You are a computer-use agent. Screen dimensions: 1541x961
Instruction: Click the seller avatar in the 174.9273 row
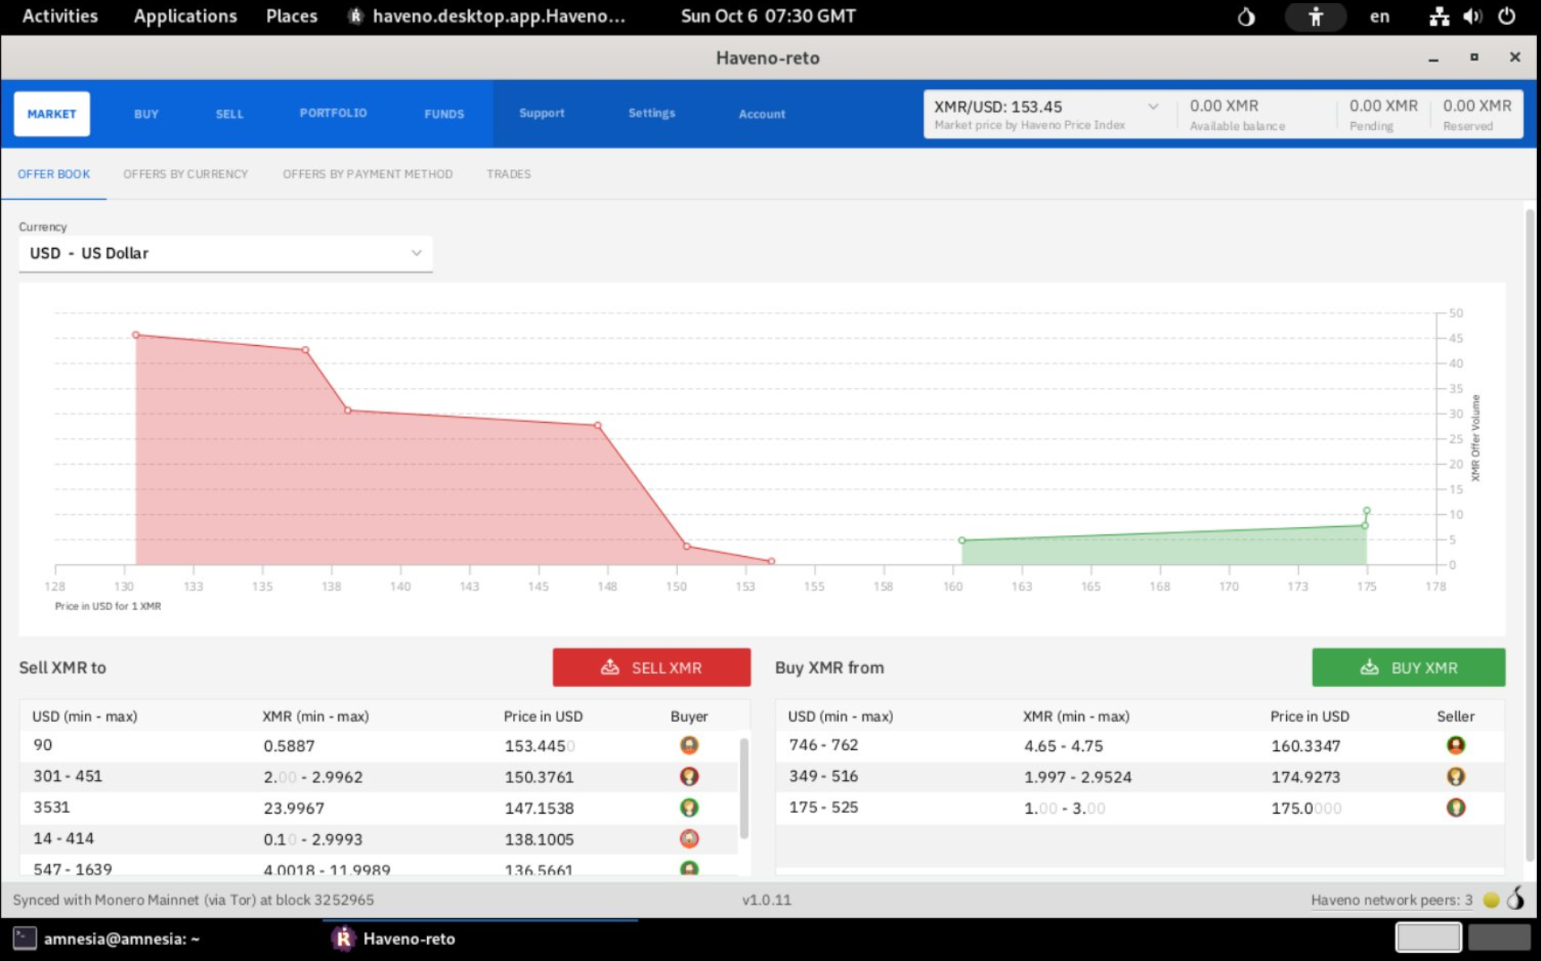click(x=1455, y=777)
